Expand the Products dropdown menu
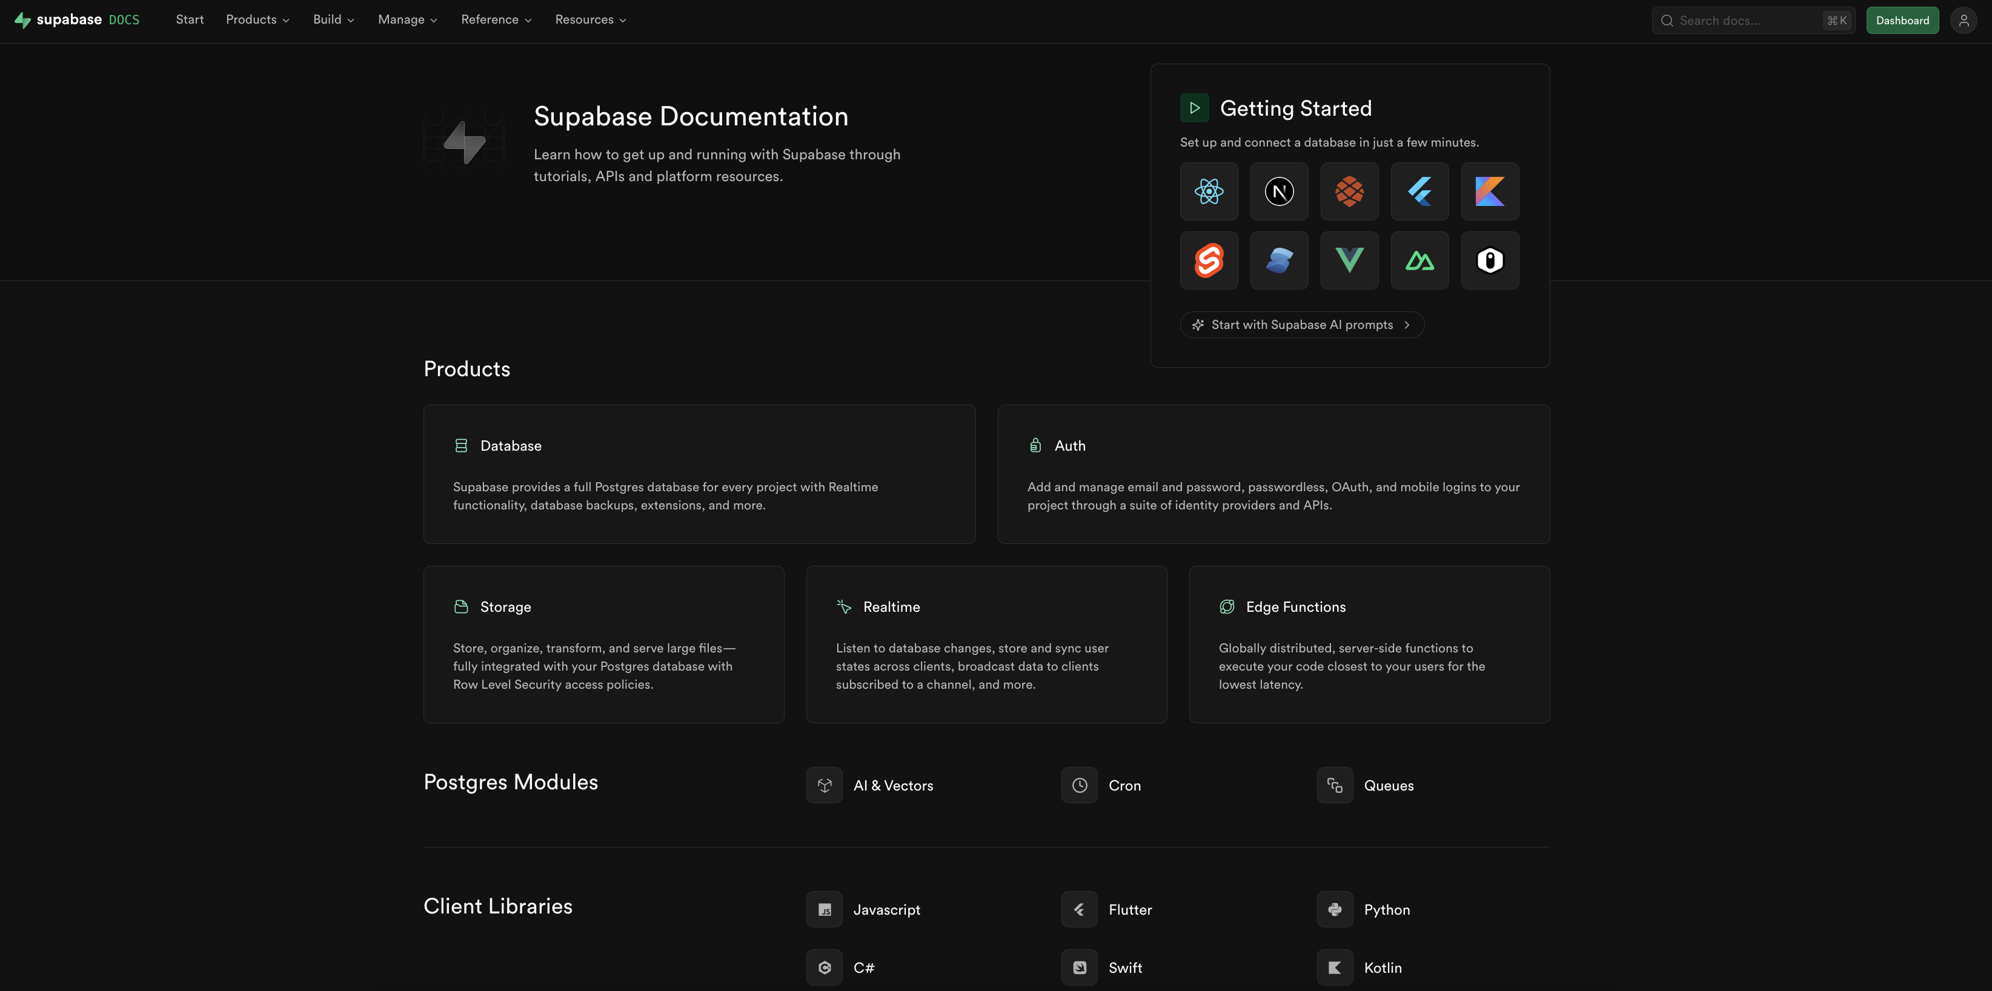The image size is (1992, 991). click(257, 20)
